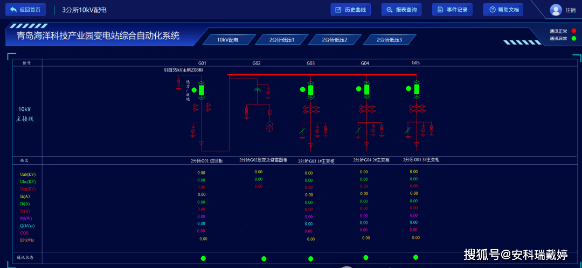Click 2分所G05 3#主变柜 cabinet name
This screenshot has height=268, width=582.
point(421,160)
